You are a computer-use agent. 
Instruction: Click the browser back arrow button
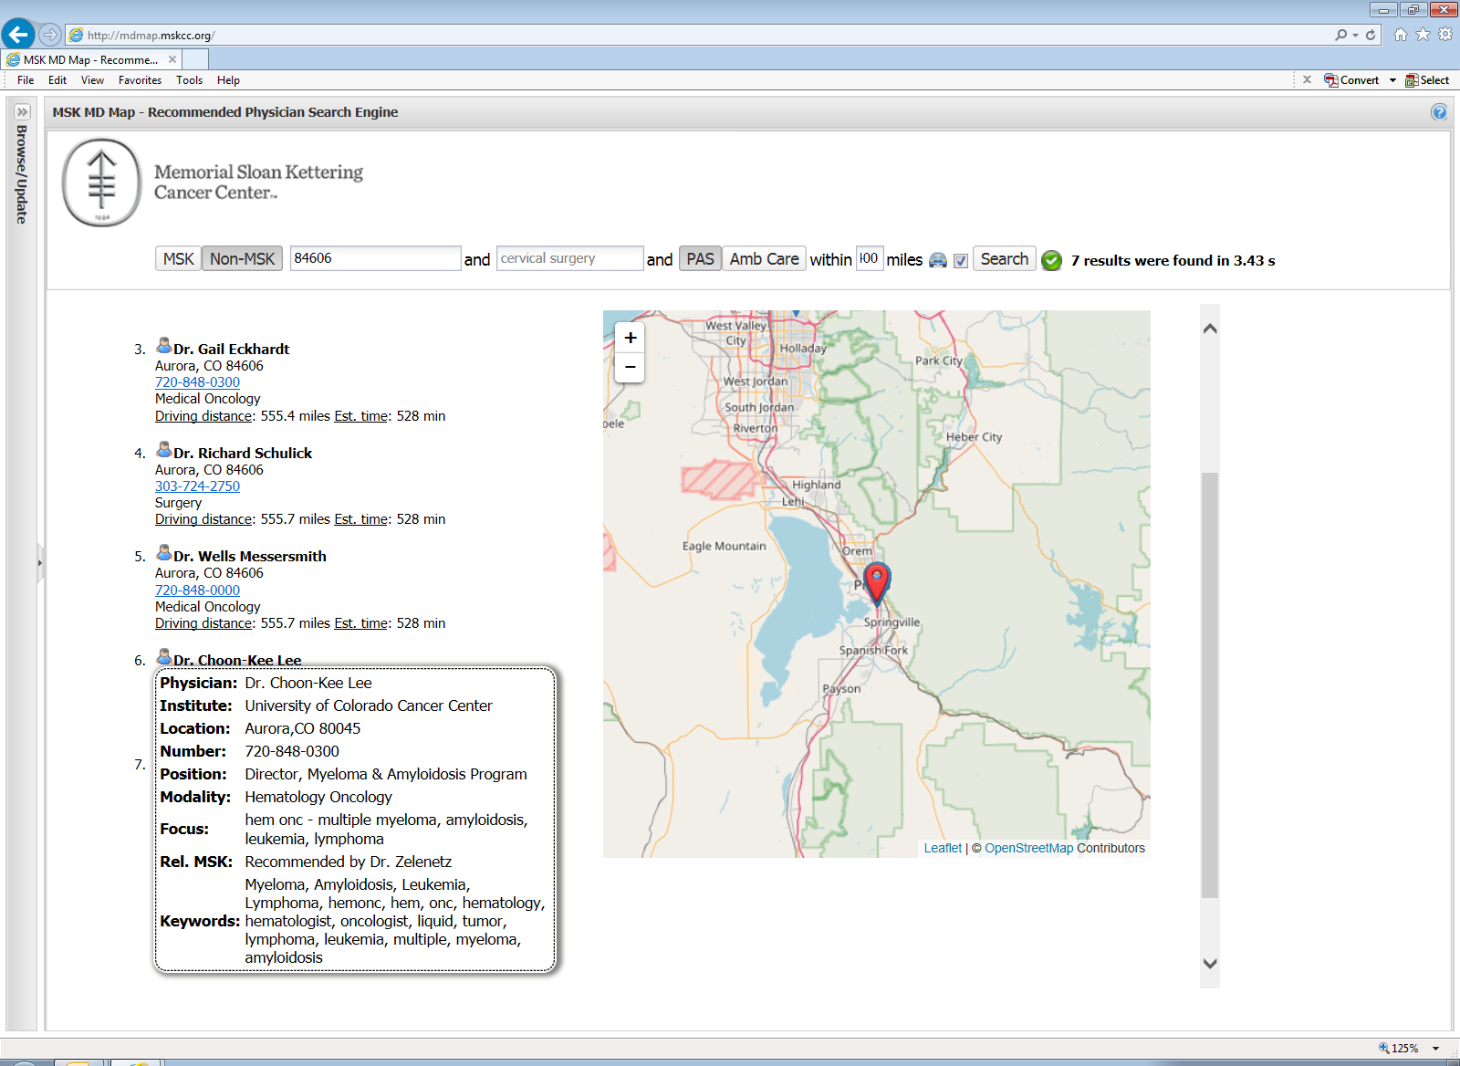click(18, 35)
